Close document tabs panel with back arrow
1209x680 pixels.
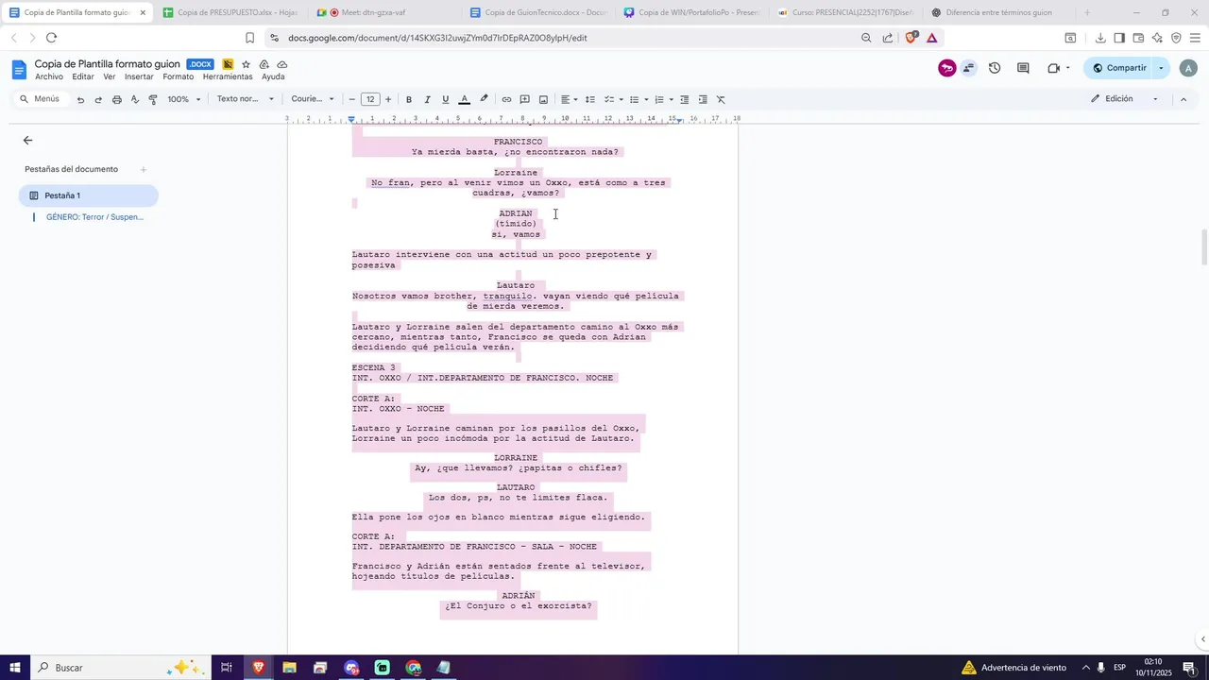click(27, 140)
